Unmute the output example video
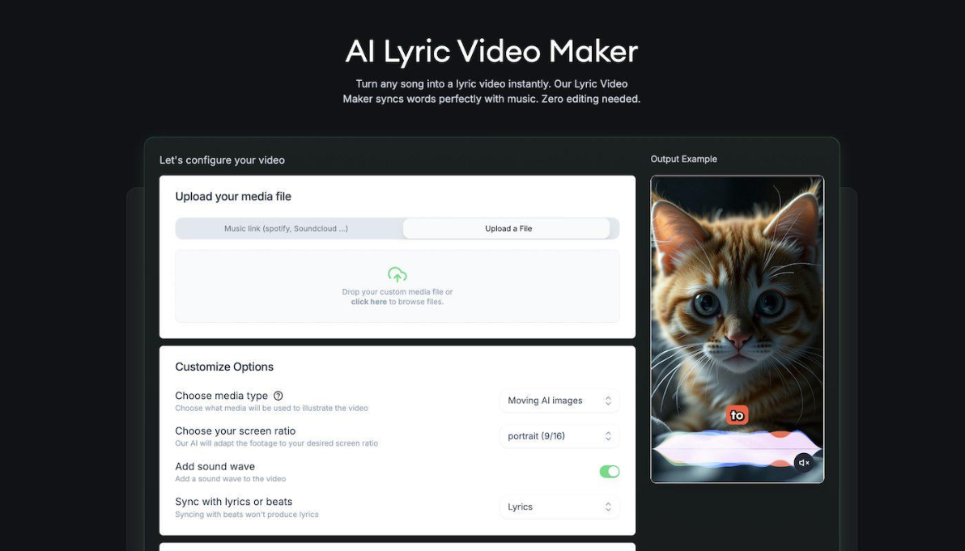 point(803,463)
